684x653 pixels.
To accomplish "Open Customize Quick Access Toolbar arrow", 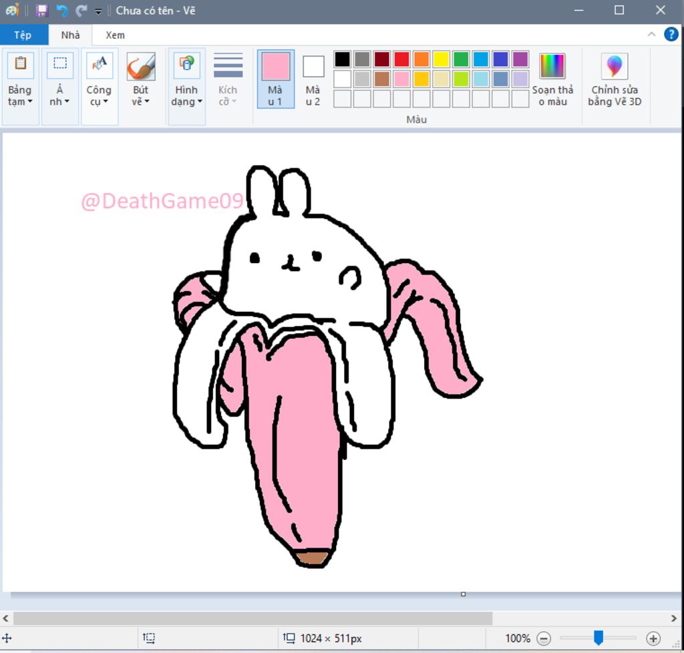I will point(99,11).
